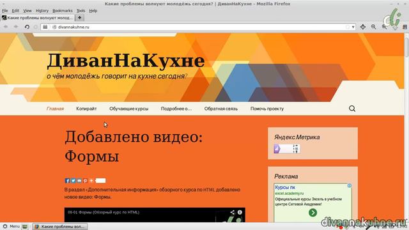Click the Реклама widget heading
Image resolution: width=409 pixels, height=230 pixels.
click(286, 176)
